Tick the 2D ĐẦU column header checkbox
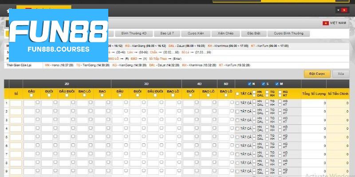 pyautogui.click(x=31, y=95)
